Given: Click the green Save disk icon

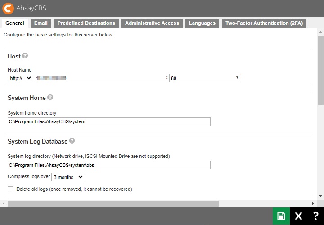Looking at the screenshot, I should click(x=281, y=216).
